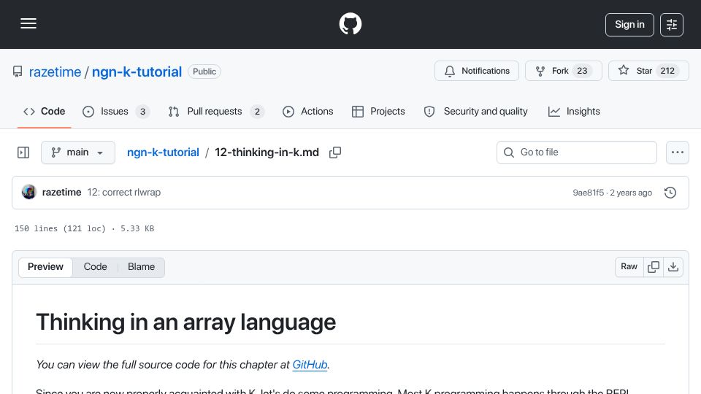This screenshot has width=701, height=394.
Task: Expand the file tree side panel
Action: pos(23,152)
